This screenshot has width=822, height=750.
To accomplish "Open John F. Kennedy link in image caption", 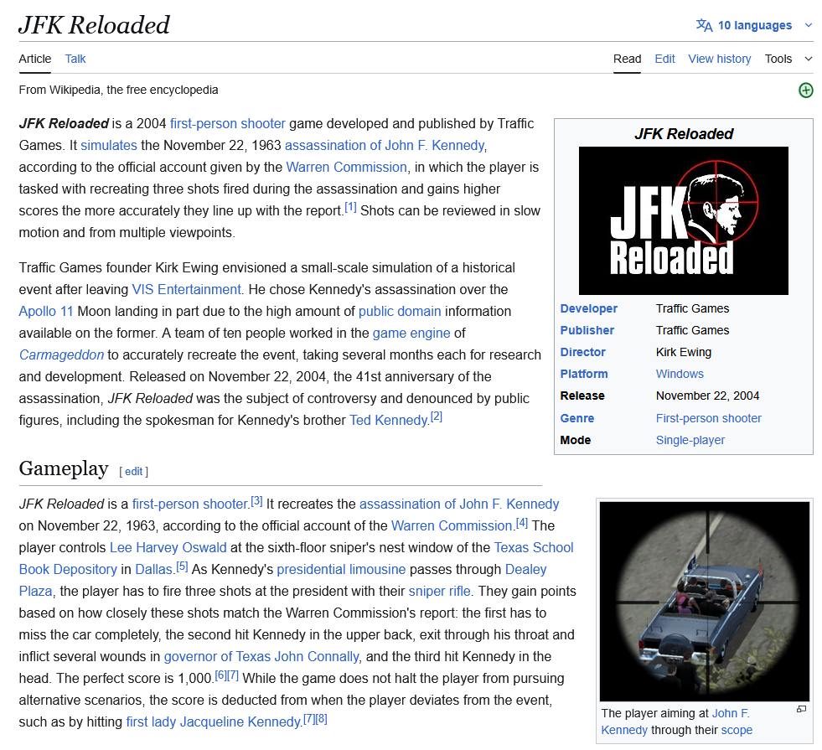I will [x=731, y=713].
